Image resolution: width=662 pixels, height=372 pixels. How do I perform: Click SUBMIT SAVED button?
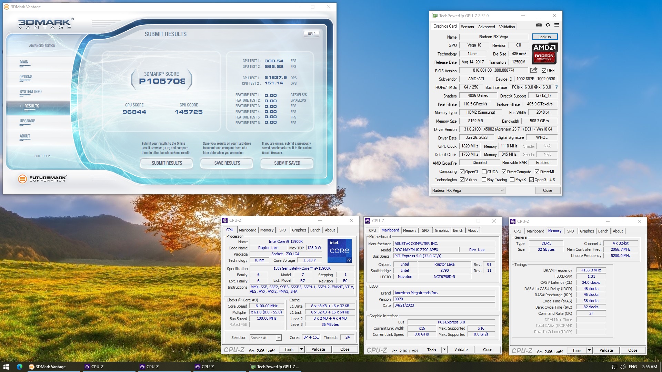point(287,163)
